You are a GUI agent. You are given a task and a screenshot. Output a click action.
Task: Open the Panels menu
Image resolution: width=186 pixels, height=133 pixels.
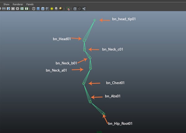[30, 4]
